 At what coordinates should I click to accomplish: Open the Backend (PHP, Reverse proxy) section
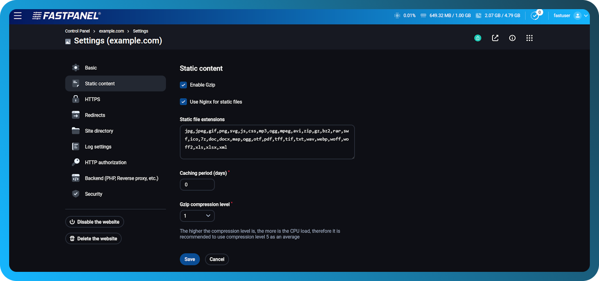(x=121, y=178)
